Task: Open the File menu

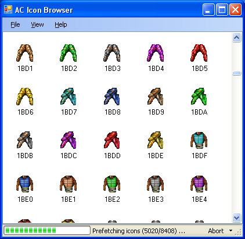Action: [15, 24]
